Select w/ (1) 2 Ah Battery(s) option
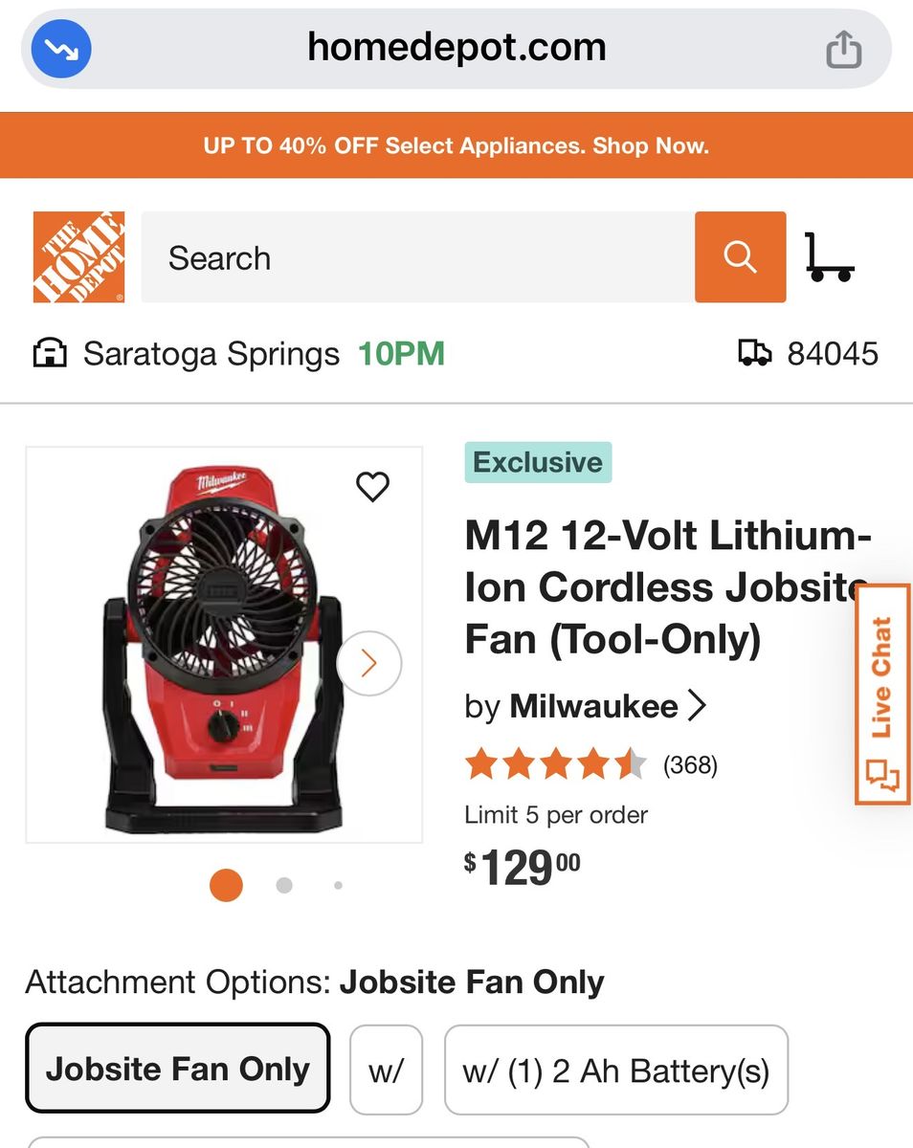913x1148 pixels. pos(615,1071)
